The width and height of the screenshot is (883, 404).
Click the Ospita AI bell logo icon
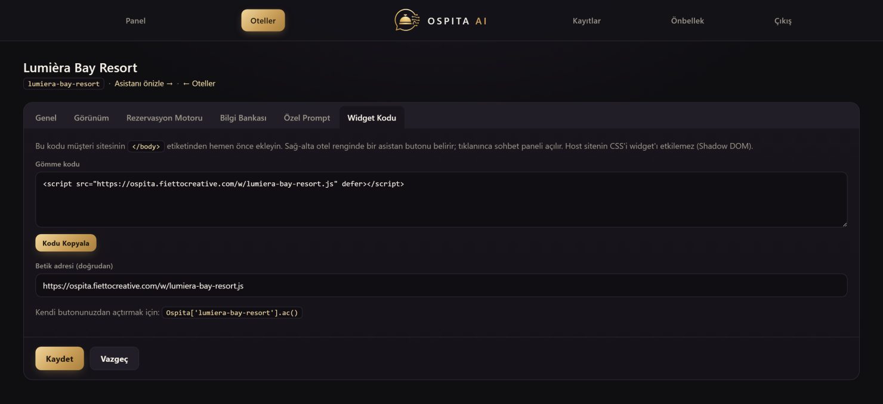point(406,20)
